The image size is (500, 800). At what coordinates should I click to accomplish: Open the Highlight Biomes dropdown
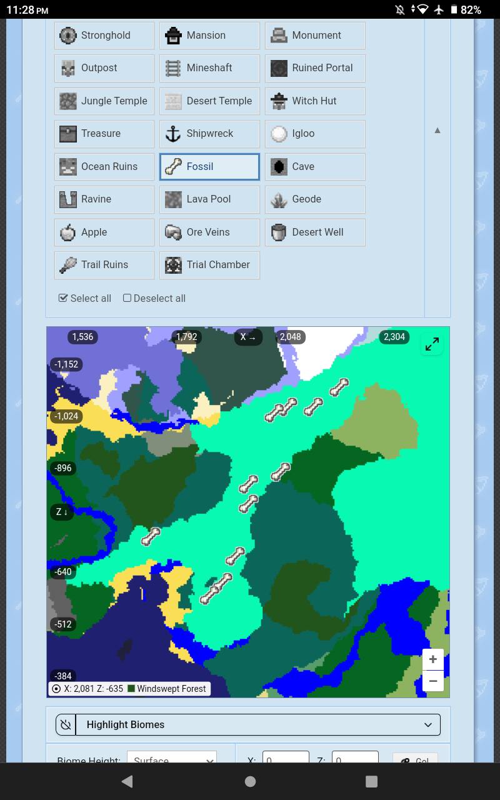click(257, 725)
